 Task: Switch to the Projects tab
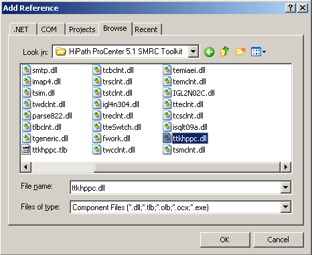[x=82, y=29]
